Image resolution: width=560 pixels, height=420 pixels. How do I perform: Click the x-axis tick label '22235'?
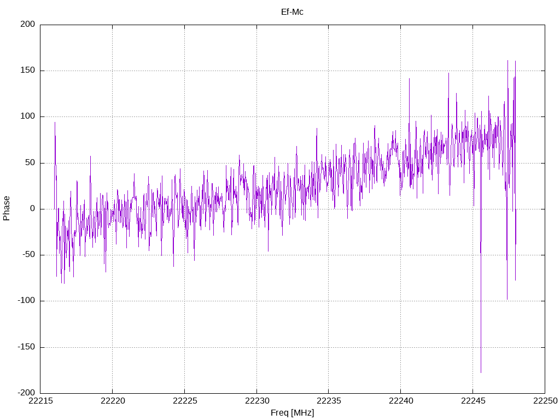[329, 401]
